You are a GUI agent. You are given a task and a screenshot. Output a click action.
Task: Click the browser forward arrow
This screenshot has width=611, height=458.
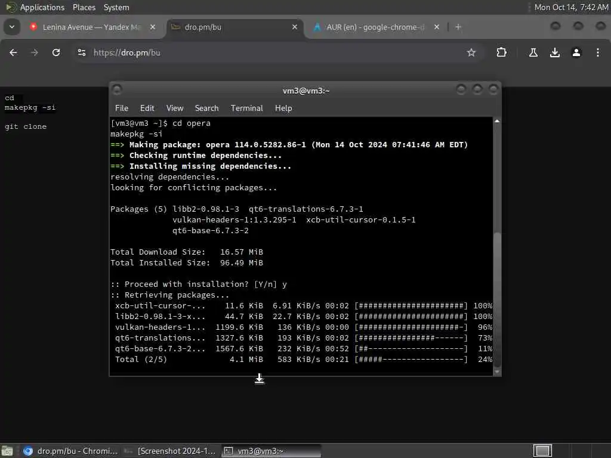[x=35, y=52]
